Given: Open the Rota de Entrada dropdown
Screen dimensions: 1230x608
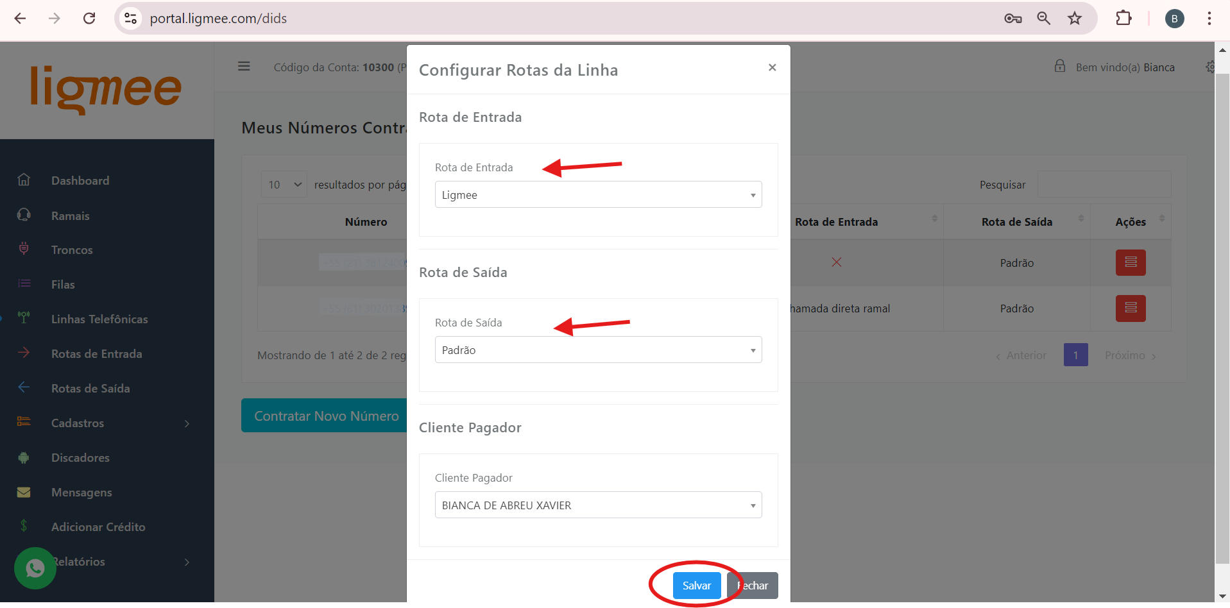Looking at the screenshot, I should (598, 195).
